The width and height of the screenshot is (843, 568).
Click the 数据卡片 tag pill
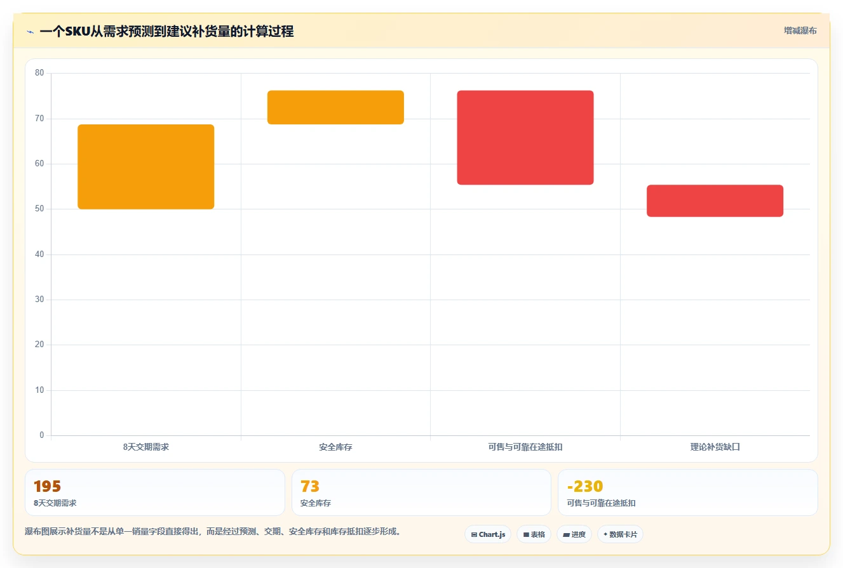620,534
